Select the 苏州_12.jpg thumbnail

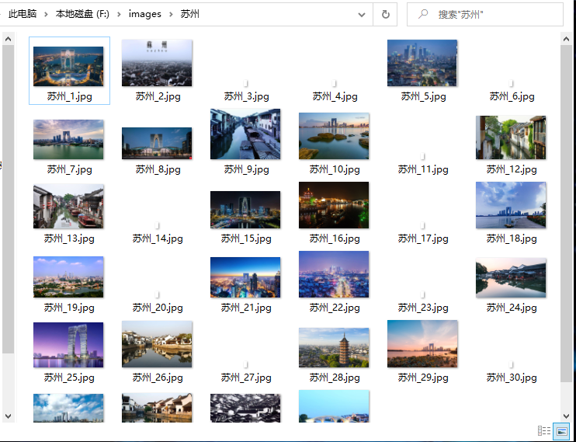pos(511,137)
